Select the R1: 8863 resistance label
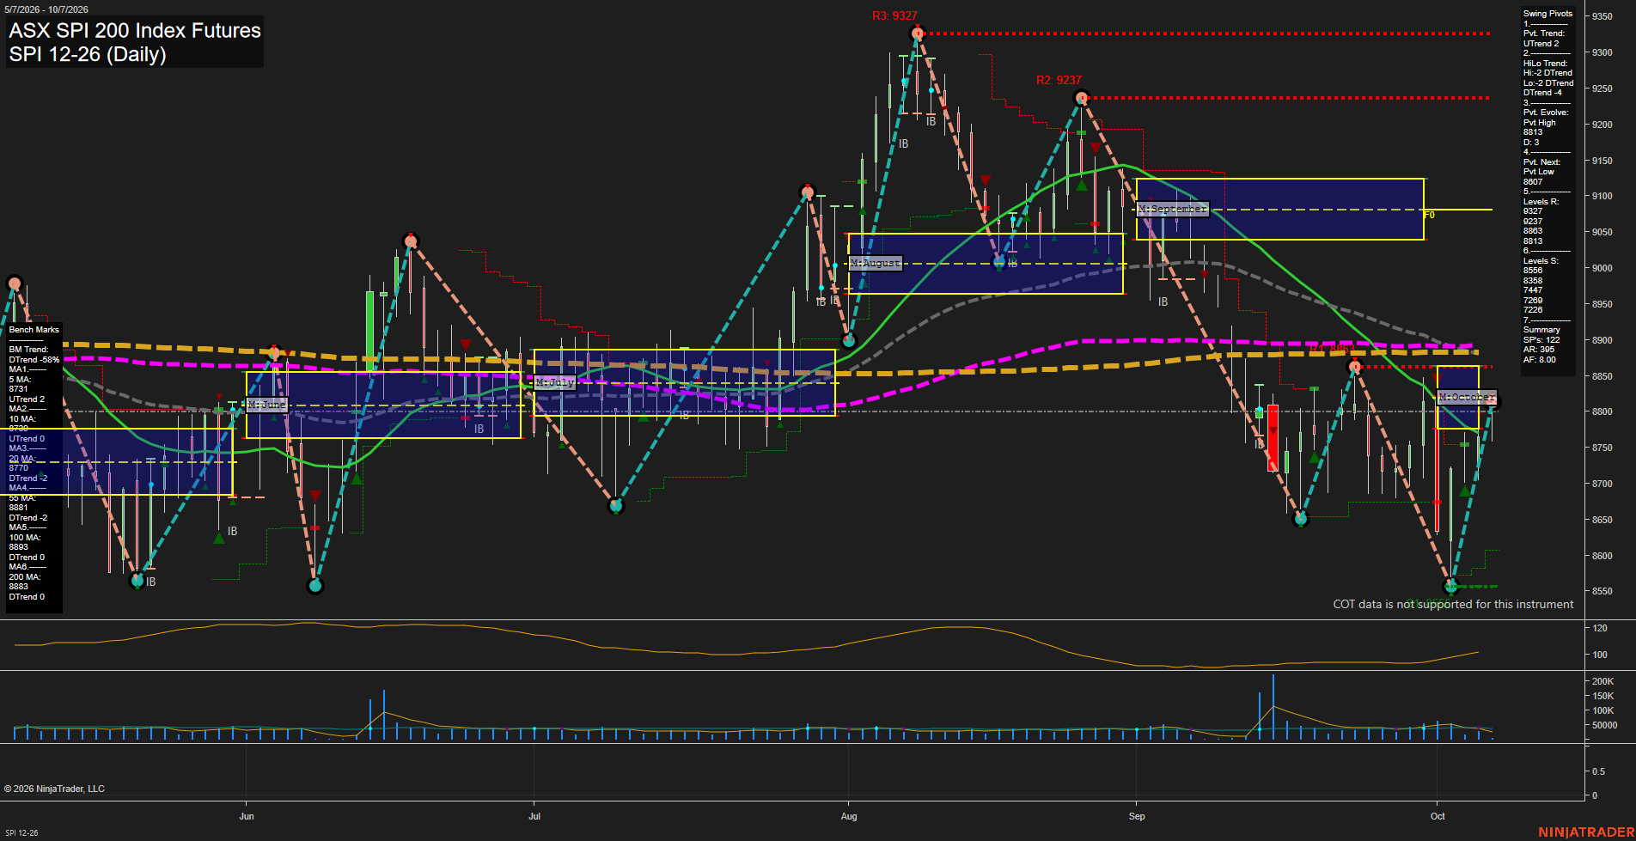 click(x=1331, y=349)
